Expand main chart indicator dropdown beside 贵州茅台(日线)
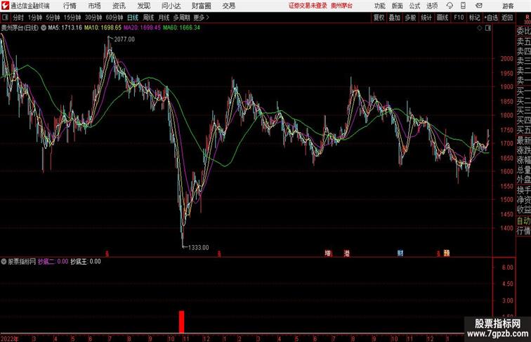Image resolution: width=531 pixels, height=342 pixels. coord(44,28)
